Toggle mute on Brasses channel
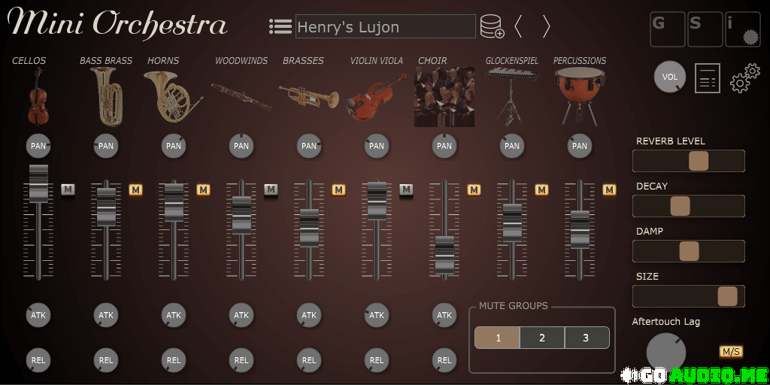The image size is (770, 385). pyautogui.click(x=339, y=189)
